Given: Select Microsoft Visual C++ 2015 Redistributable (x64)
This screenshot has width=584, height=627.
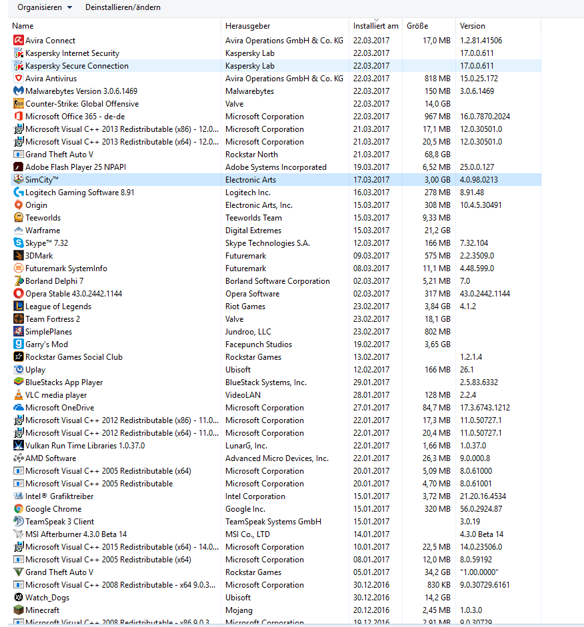Looking at the screenshot, I should (275, 547).
